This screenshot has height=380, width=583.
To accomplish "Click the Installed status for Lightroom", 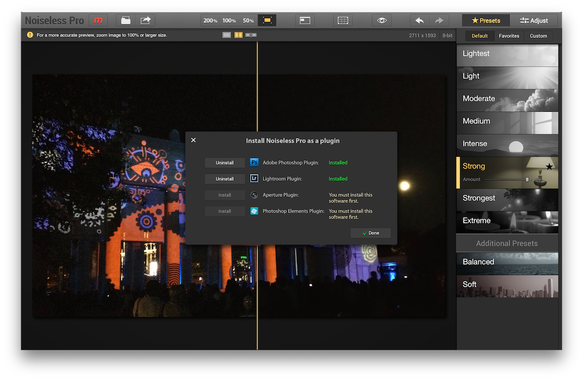I will pyautogui.click(x=338, y=179).
